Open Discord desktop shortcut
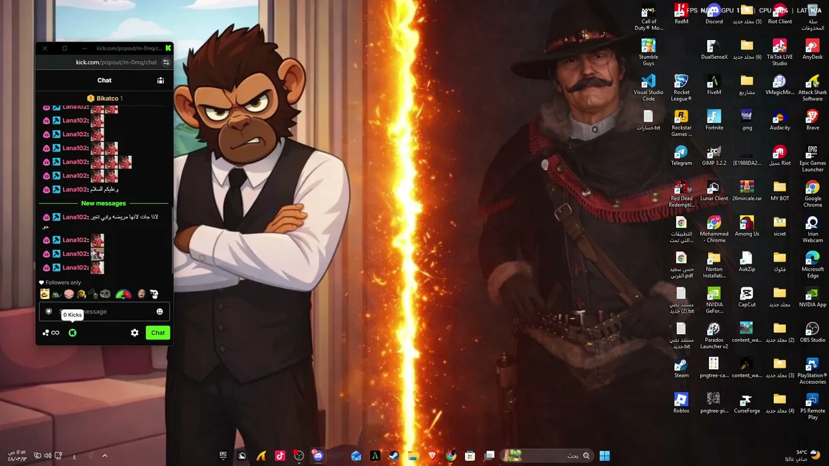Screen dimensions: 829x466 pyautogui.click(x=714, y=14)
